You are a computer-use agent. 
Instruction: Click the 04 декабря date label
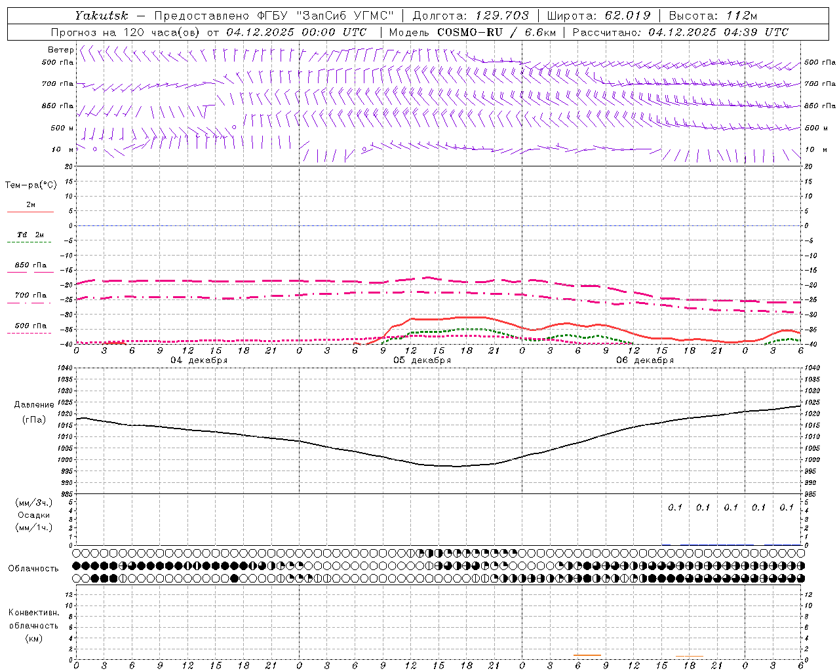tap(199, 360)
